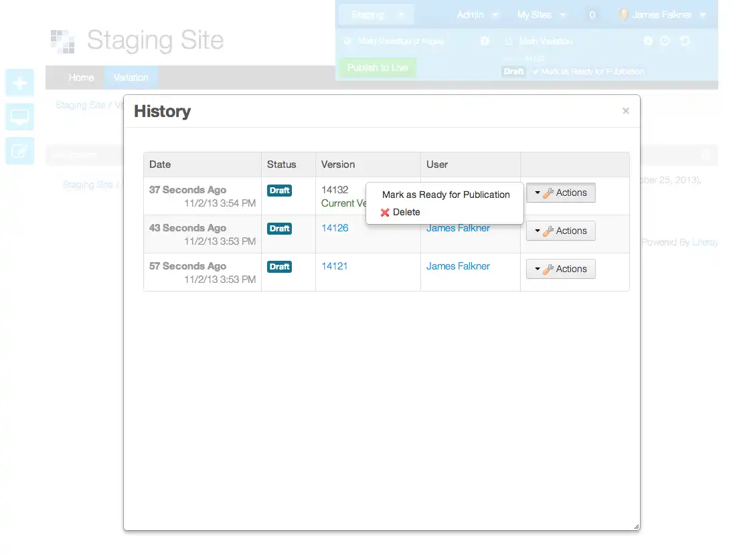
Task: Click the globe icon near Main Variation (2 Pages)
Action: pos(345,41)
